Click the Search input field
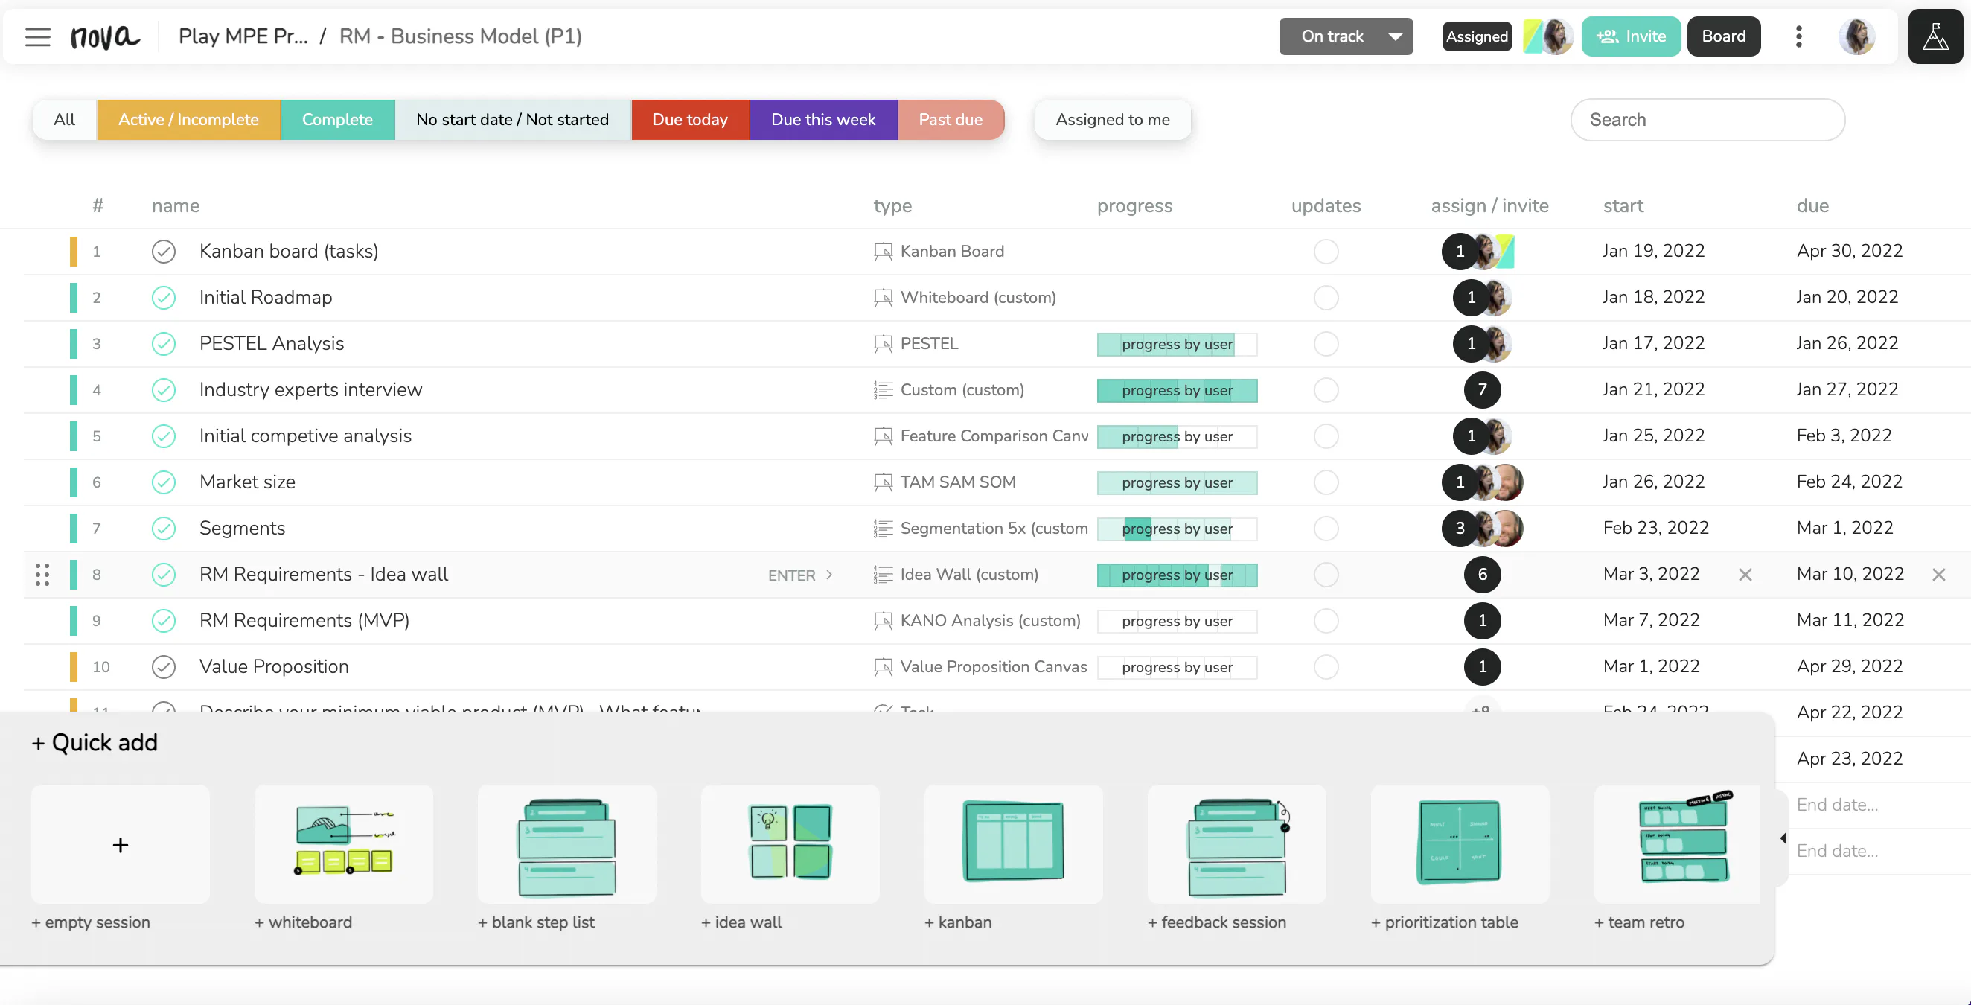The image size is (1971, 1005). pos(1707,119)
